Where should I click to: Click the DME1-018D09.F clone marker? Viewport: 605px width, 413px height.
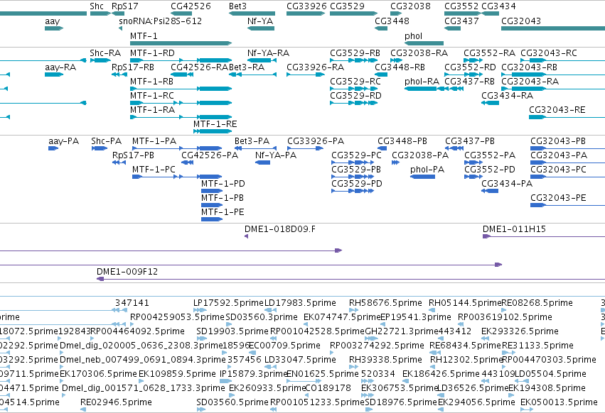(x=246, y=236)
